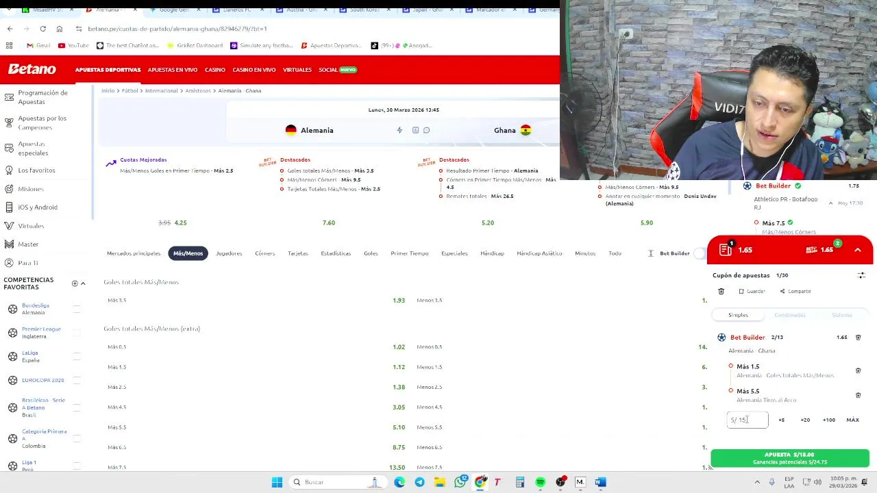Screen dimensions: 877x493
Task: Open WhatsApp from the taskbar
Action: coord(460,482)
